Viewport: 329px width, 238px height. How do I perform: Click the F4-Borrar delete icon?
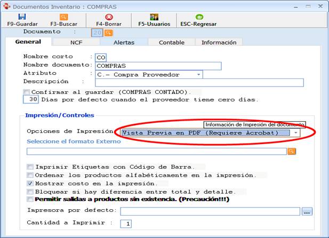tap(109, 17)
